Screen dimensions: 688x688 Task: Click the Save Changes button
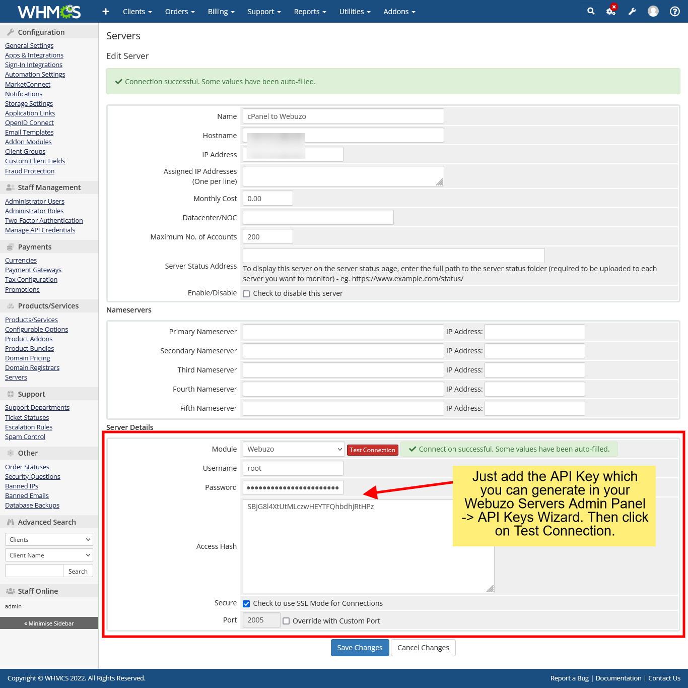click(x=360, y=648)
